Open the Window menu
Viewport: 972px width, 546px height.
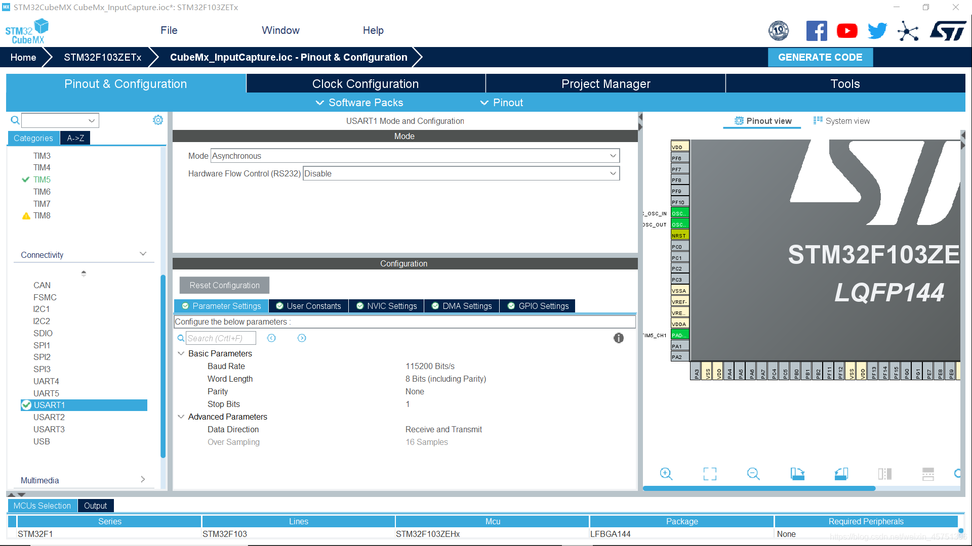[280, 30]
